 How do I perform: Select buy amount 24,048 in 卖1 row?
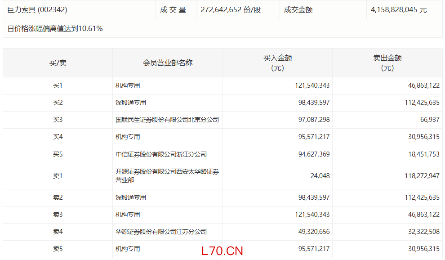[320, 176]
